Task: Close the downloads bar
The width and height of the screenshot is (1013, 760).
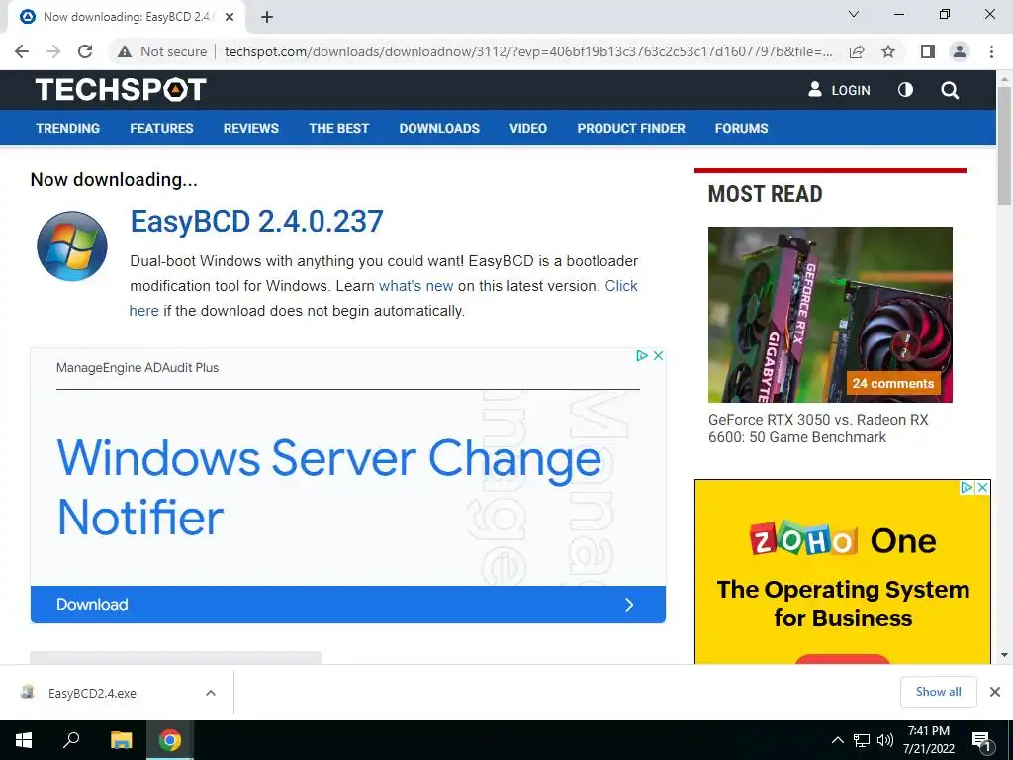Action: [x=995, y=692]
